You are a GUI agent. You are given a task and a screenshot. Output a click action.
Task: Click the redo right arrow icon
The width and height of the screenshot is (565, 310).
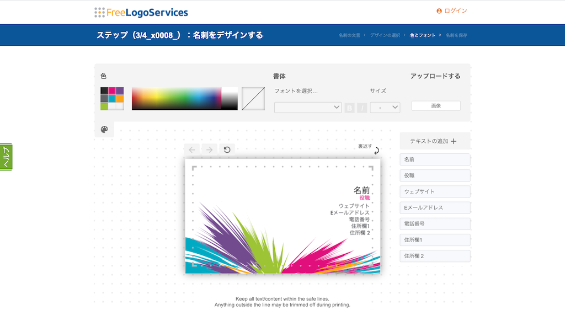[209, 149]
